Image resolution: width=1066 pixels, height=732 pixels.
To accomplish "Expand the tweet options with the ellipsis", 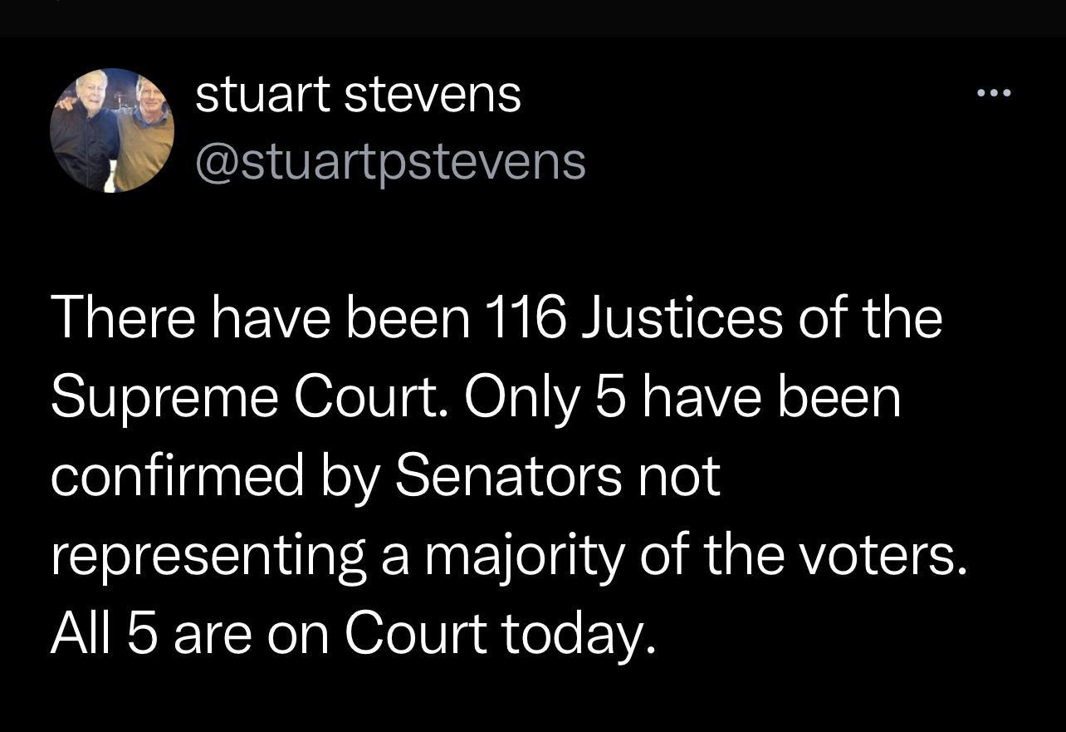I will (x=994, y=91).
